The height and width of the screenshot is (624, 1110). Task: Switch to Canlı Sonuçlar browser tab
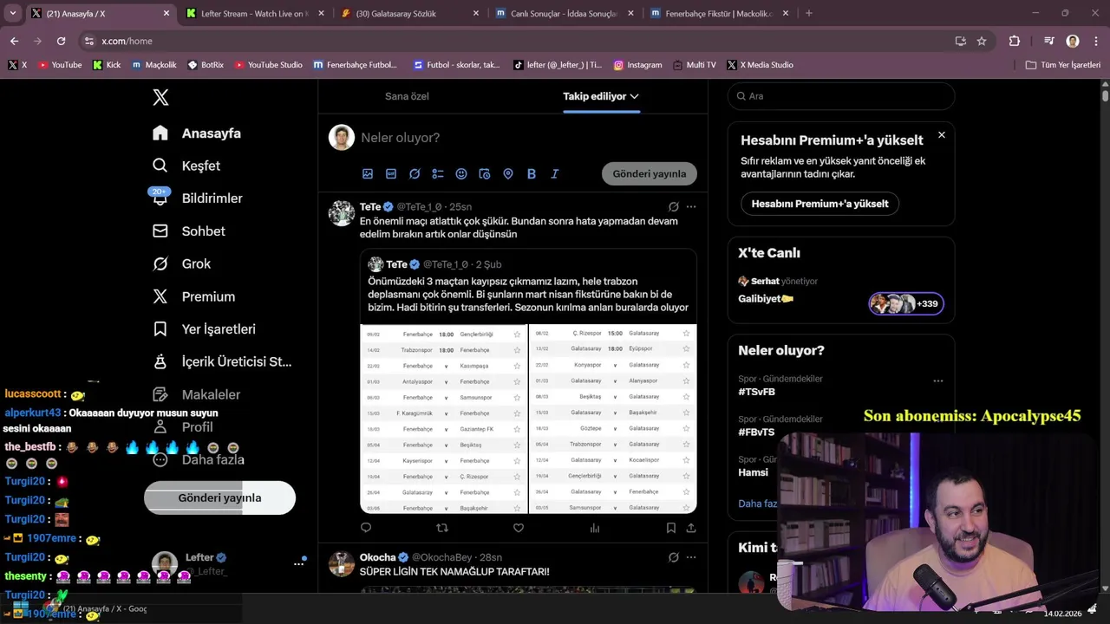[x=563, y=13]
